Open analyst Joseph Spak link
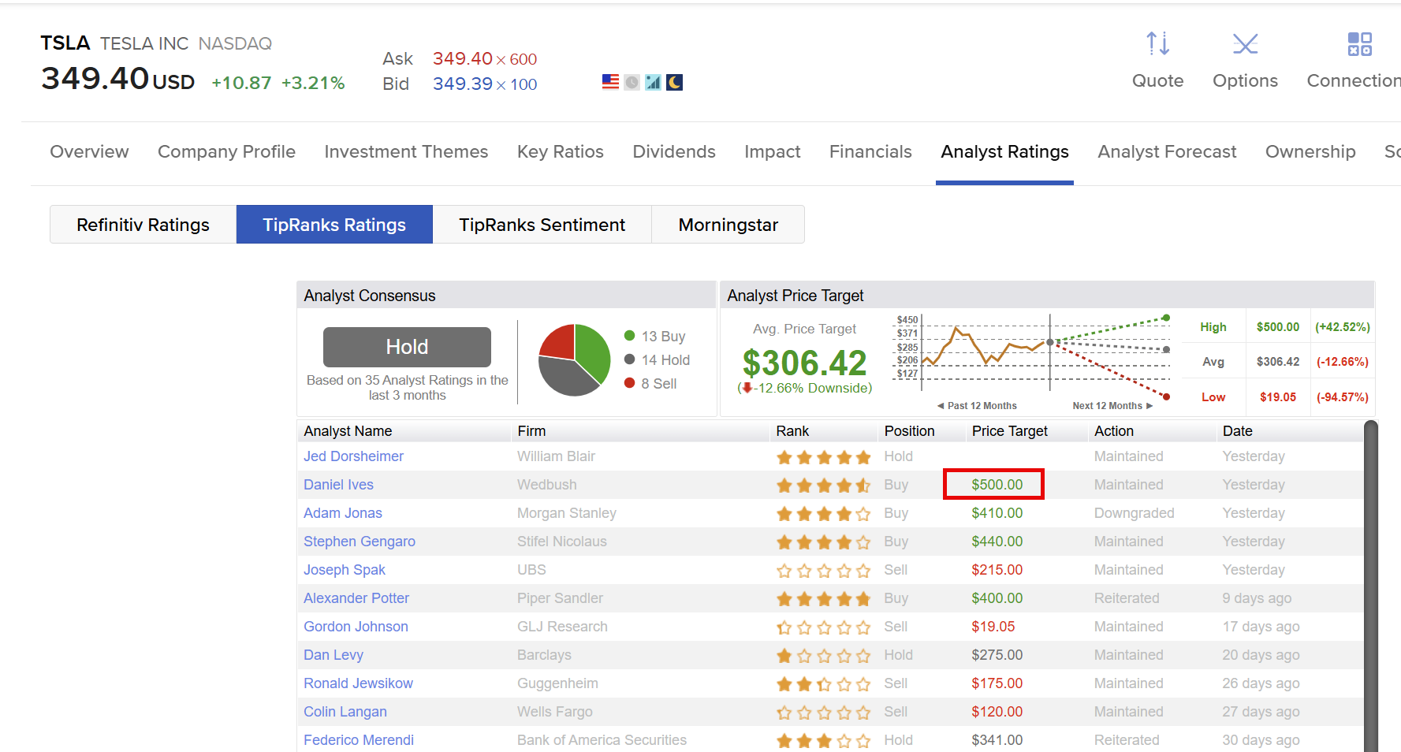 pyautogui.click(x=345, y=570)
